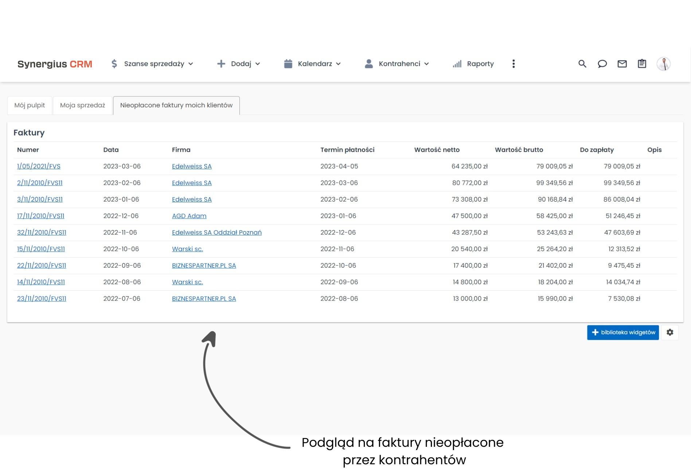691x473 pixels.
Task: Expand the Szanse sprzedaży dropdown
Action: [x=152, y=64]
